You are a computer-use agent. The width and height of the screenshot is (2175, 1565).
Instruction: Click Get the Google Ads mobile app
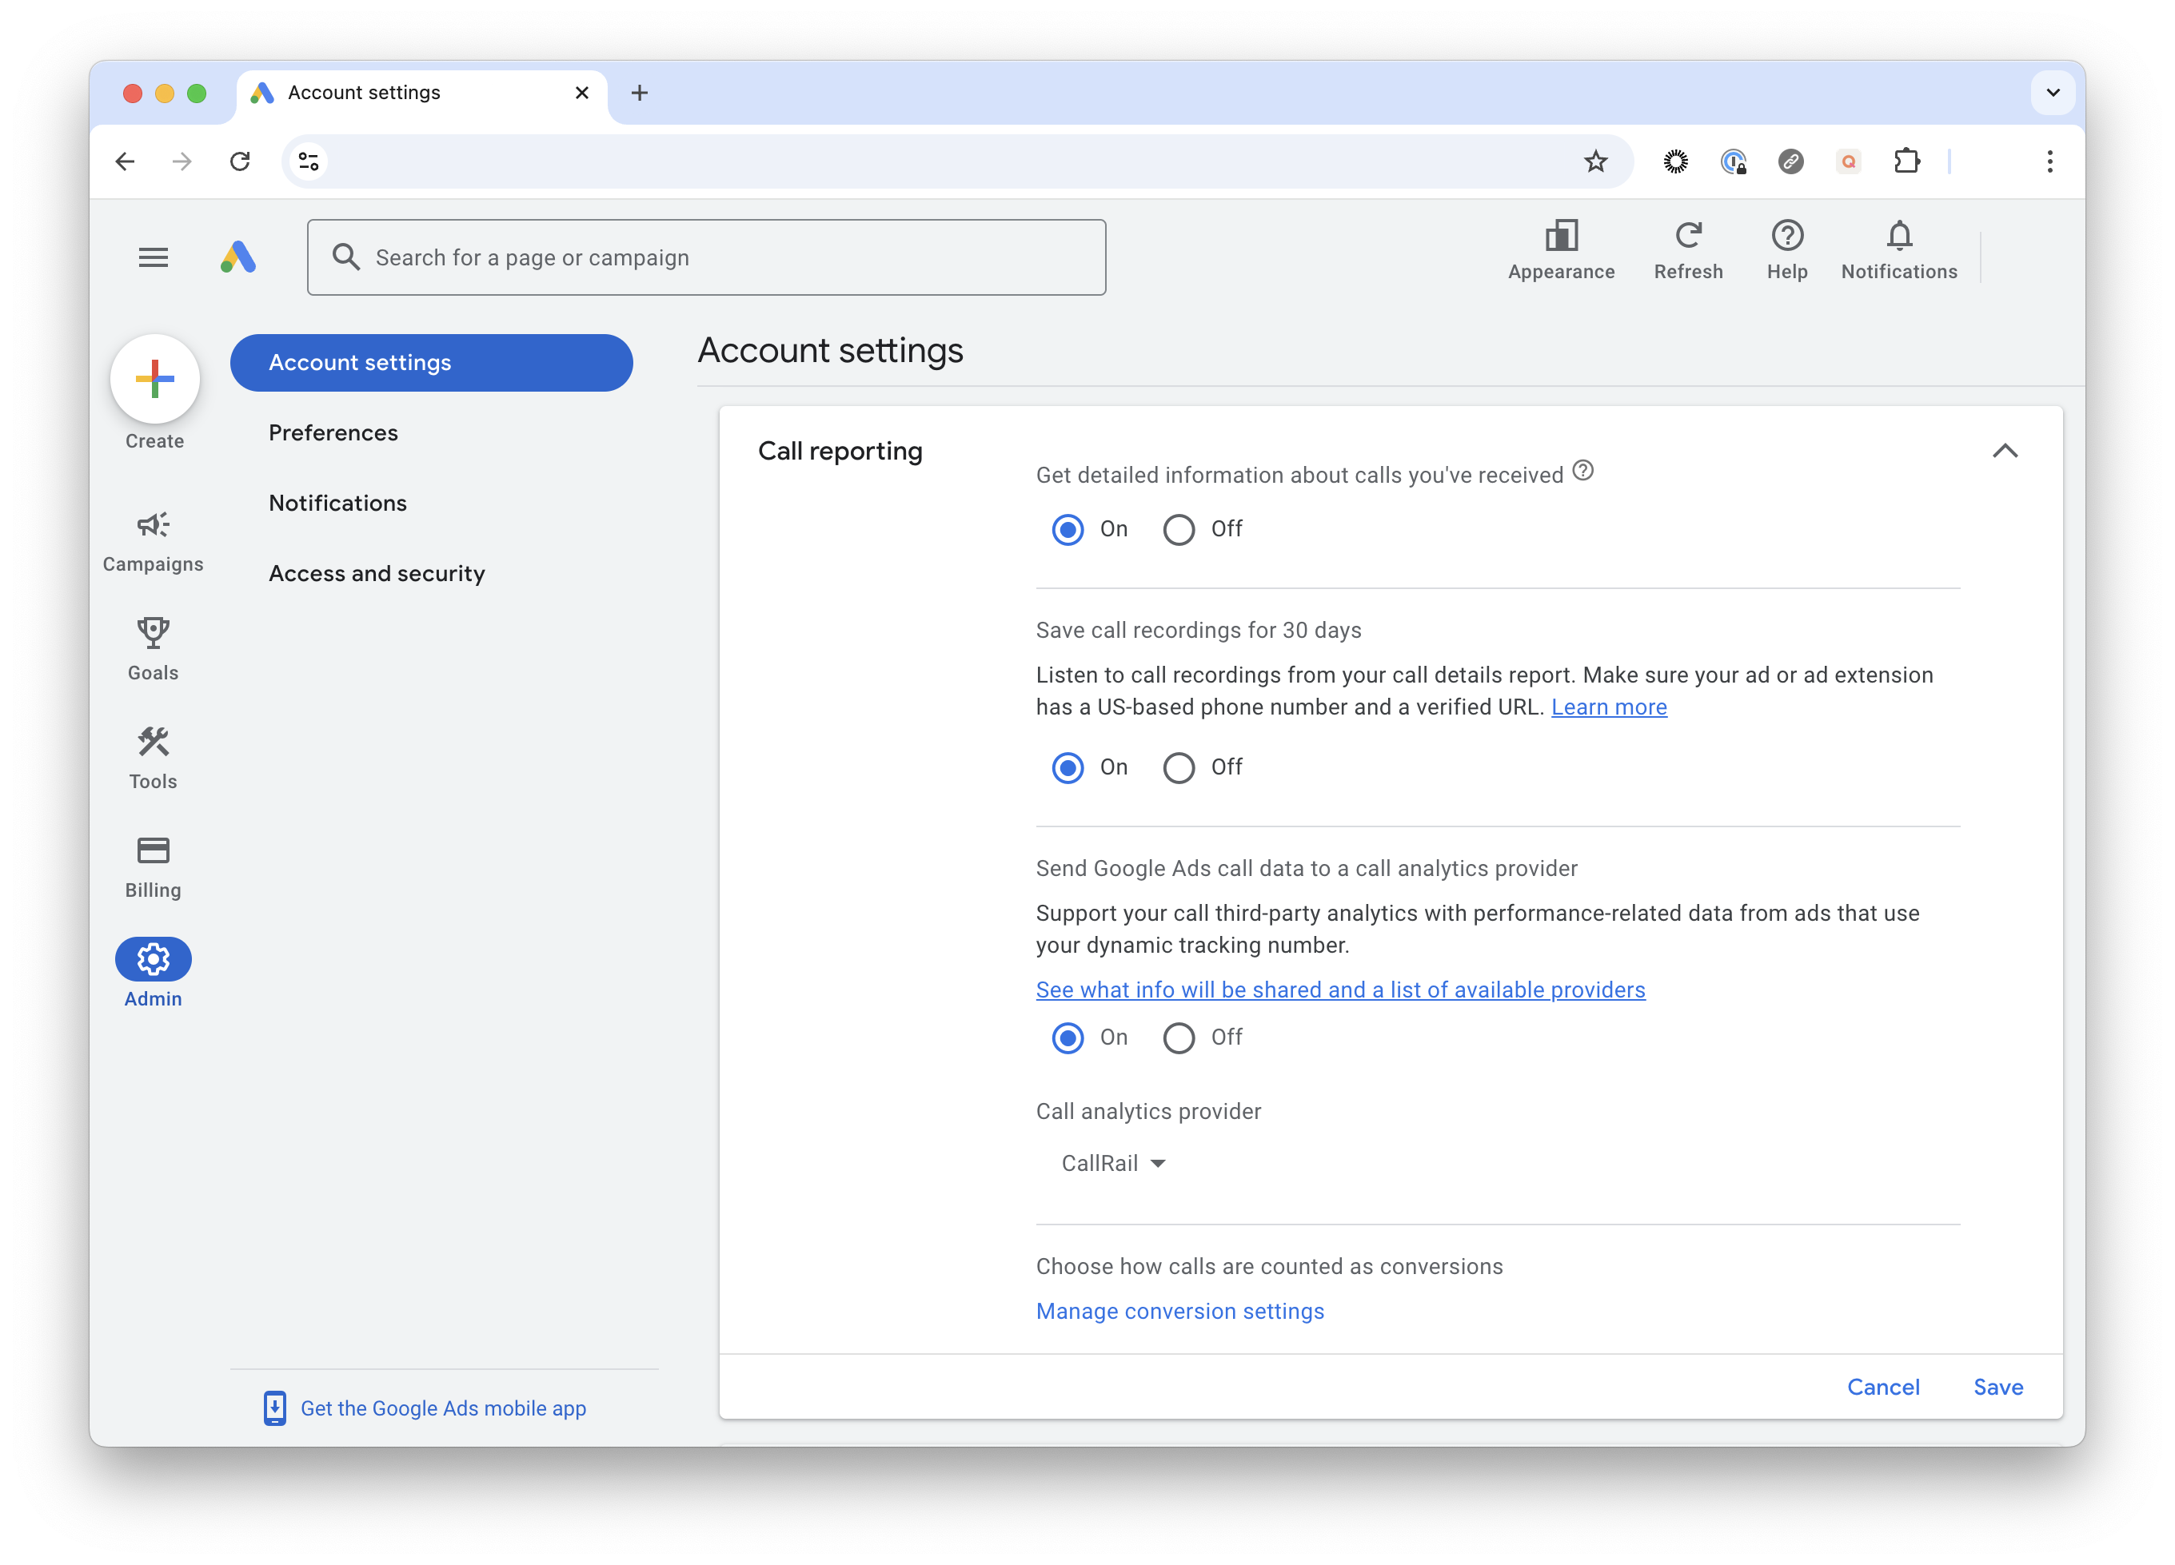coord(443,1408)
